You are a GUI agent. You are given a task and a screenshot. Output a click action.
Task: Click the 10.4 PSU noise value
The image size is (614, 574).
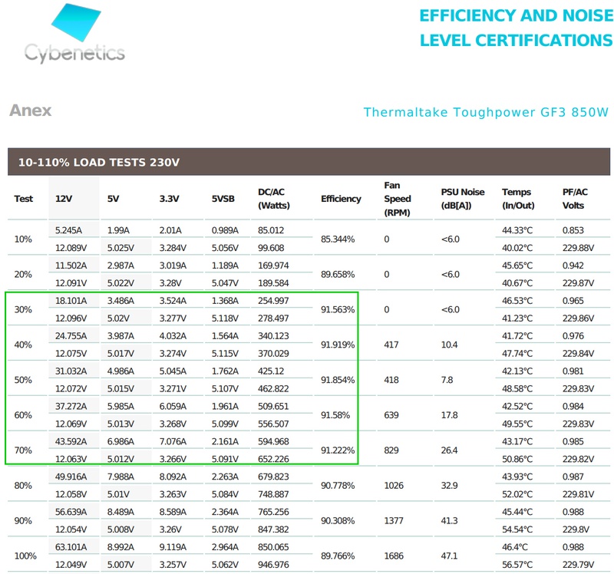tap(450, 345)
